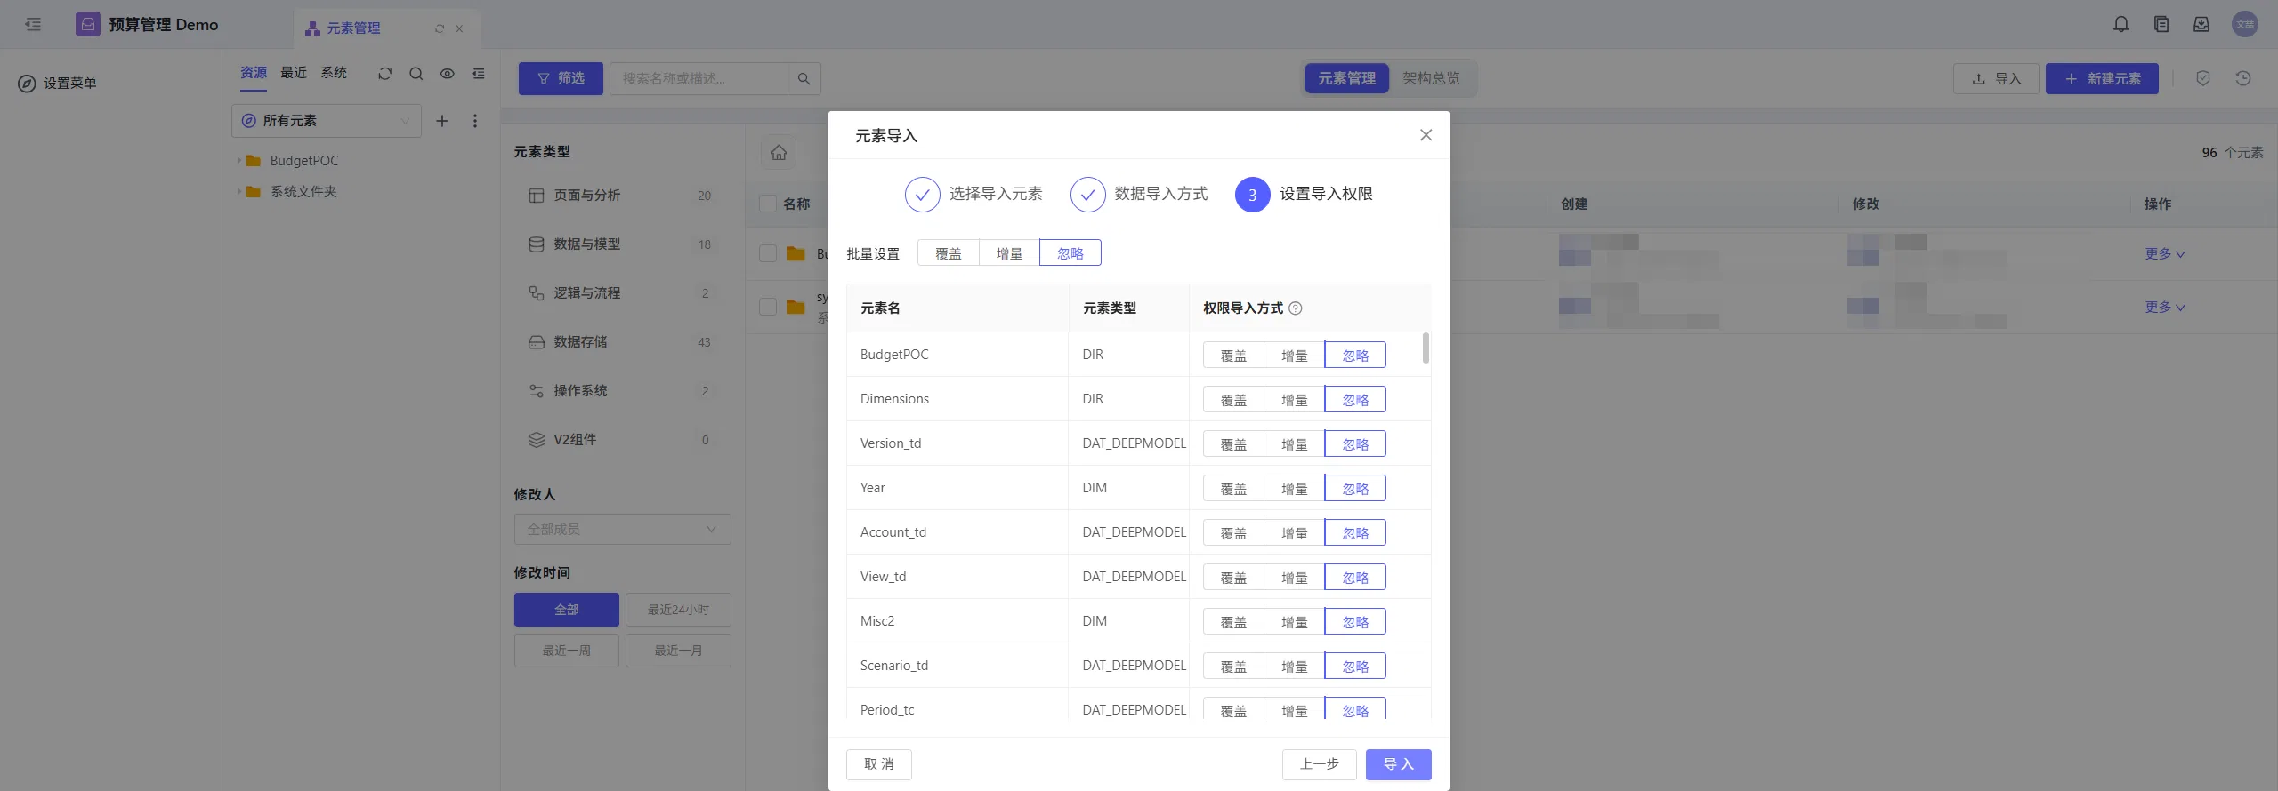This screenshot has height=791, width=2278.
Task: Go back with the 上一步 button
Action: point(1319,764)
